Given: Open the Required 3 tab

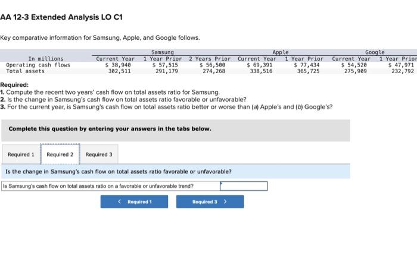Looking at the screenshot, I should tap(99, 154).
